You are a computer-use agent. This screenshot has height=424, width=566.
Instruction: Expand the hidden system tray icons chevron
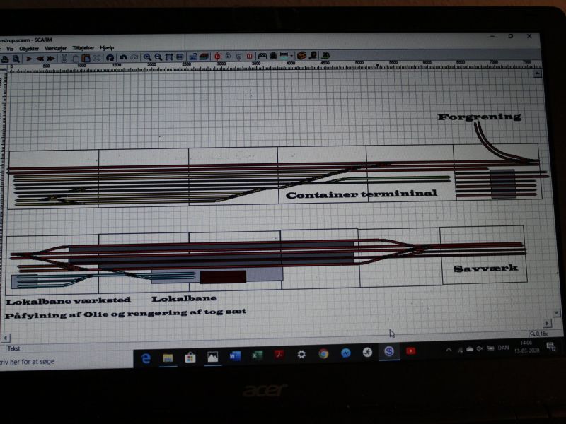449,349
